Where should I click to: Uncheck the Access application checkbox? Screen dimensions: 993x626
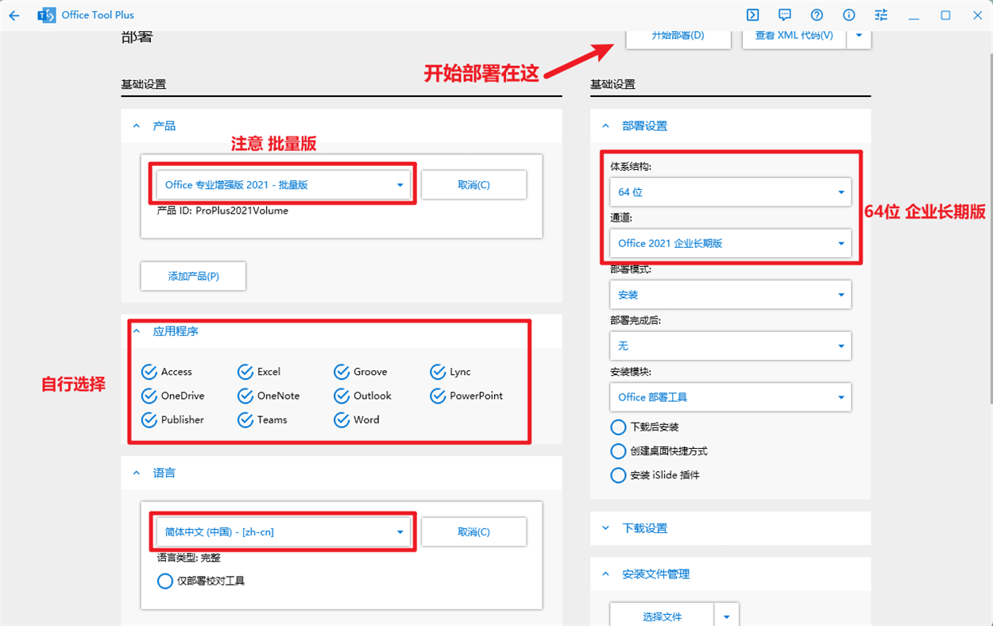[x=149, y=372]
